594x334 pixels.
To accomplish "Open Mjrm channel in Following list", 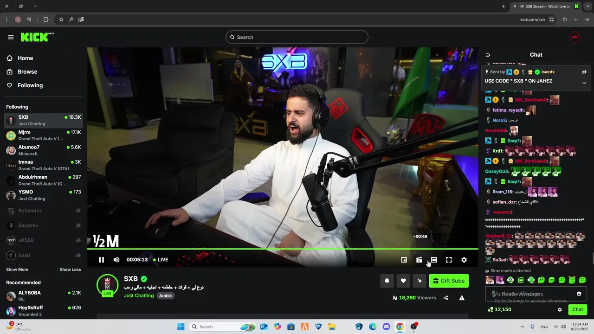I will pyautogui.click(x=44, y=135).
